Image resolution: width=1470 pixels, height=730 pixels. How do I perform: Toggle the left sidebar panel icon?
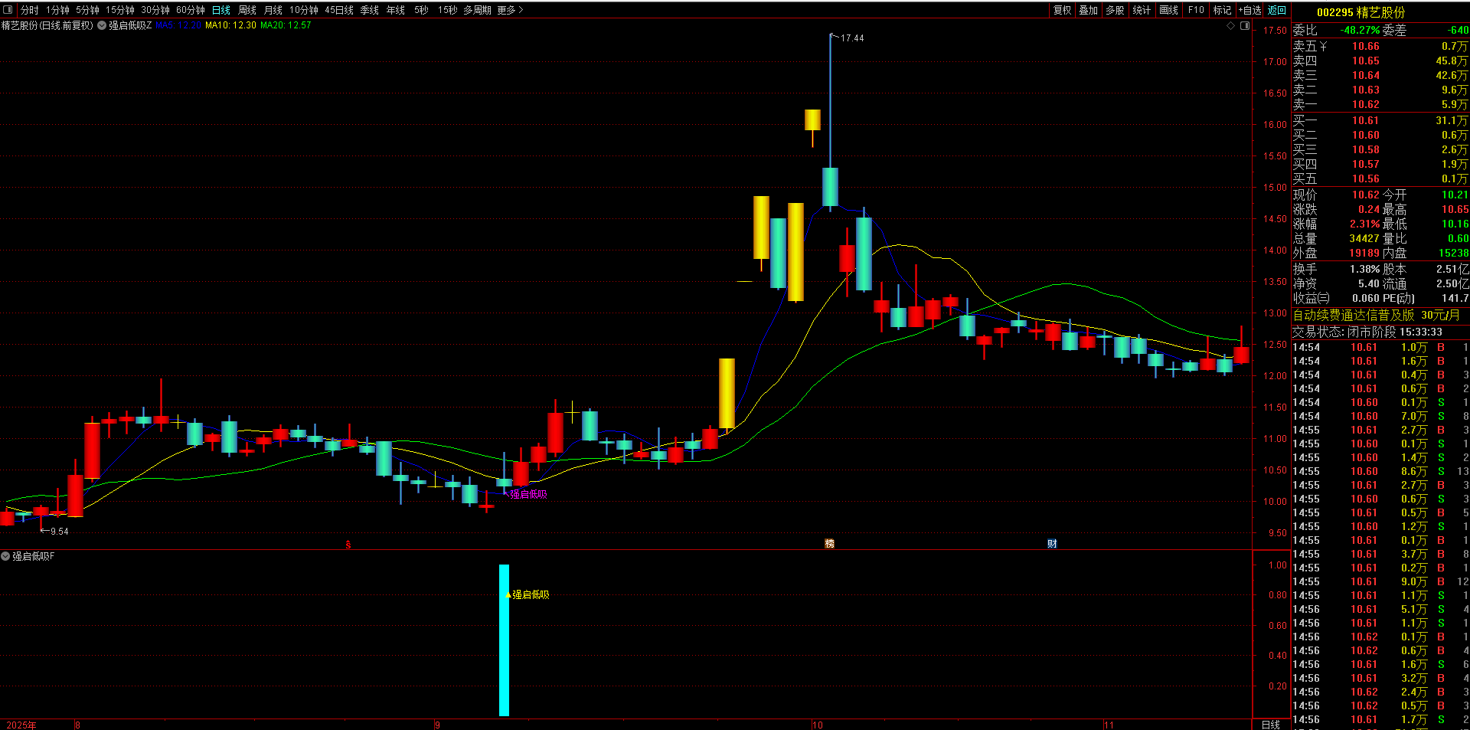click(x=8, y=10)
